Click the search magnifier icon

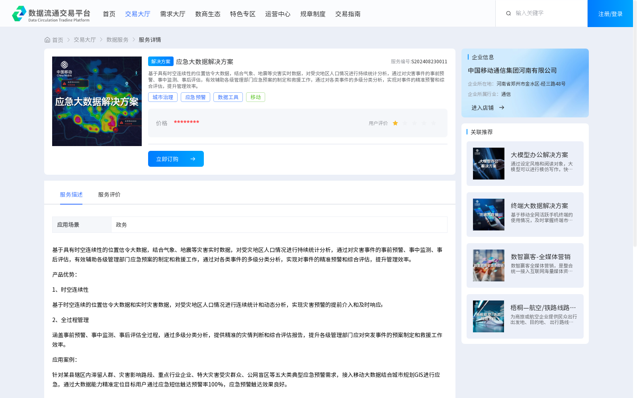tap(508, 14)
